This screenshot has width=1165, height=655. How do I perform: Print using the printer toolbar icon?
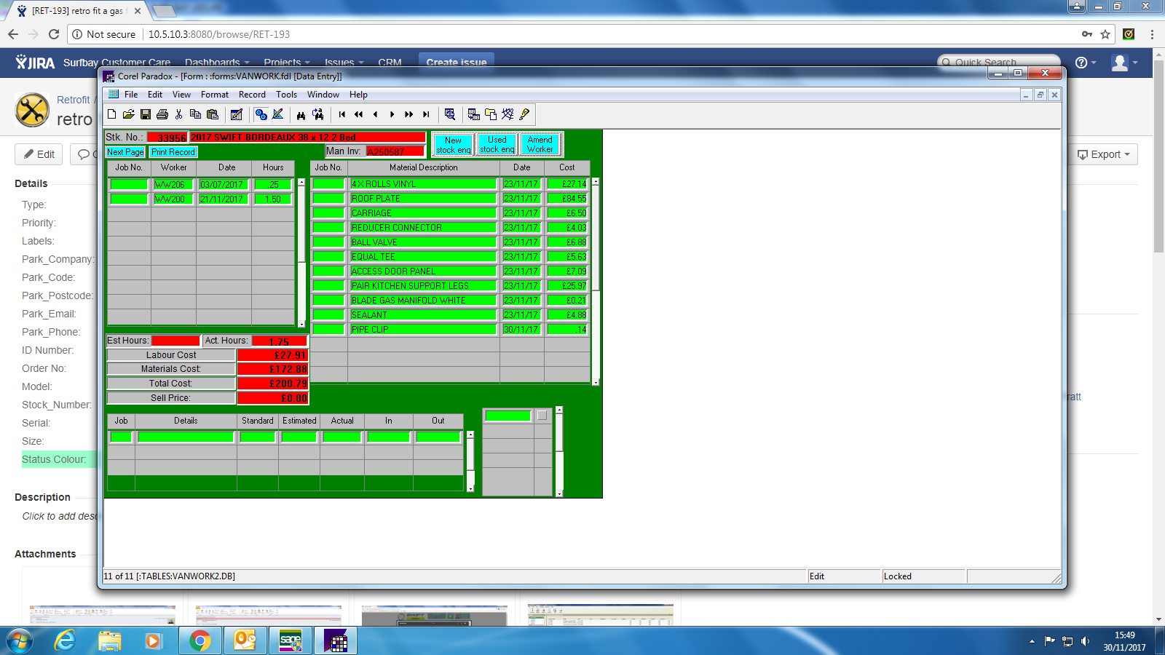point(162,114)
